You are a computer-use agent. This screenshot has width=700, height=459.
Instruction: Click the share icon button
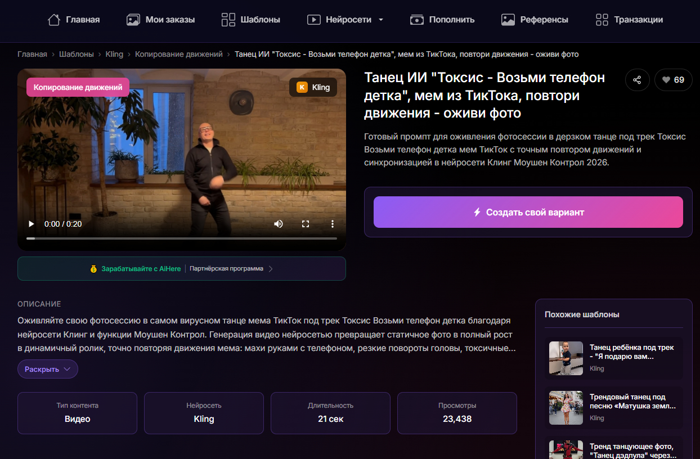[x=637, y=80]
